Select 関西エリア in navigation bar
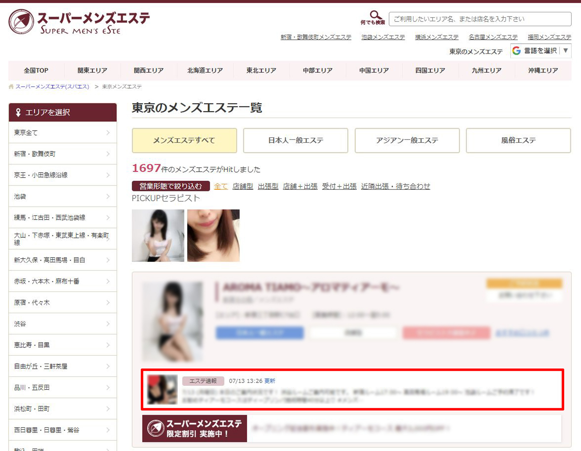 (149, 70)
